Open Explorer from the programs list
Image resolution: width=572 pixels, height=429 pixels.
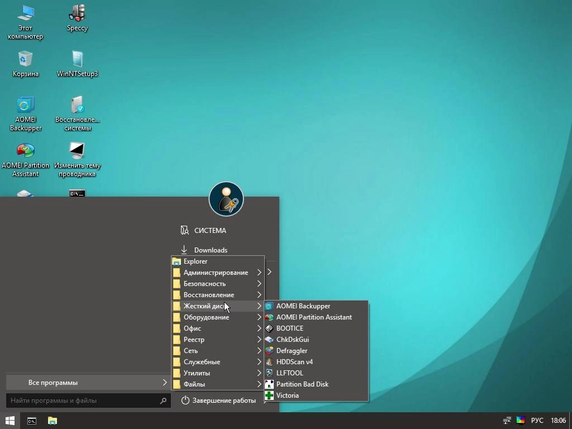(218, 261)
